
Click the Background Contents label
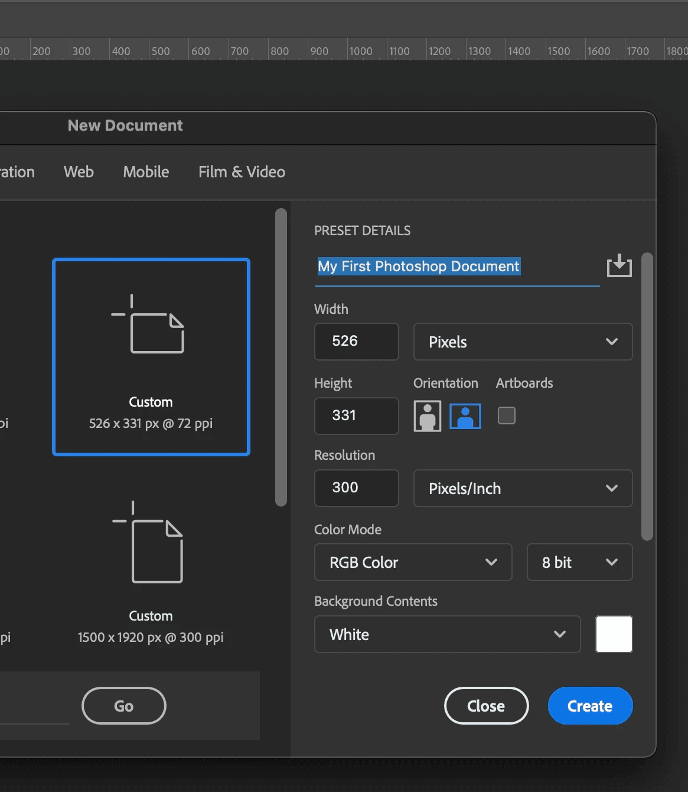coord(376,601)
